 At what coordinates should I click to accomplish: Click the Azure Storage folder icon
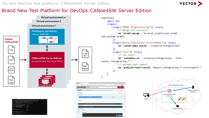pyautogui.click(x=178, y=106)
